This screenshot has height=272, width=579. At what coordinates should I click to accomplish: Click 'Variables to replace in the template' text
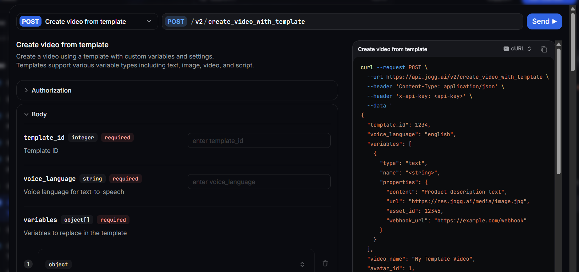tap(75, 233)
